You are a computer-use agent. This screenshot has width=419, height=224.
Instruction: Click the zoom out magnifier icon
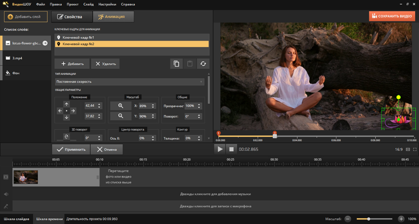pyautogui.click(x=121, y=116)
